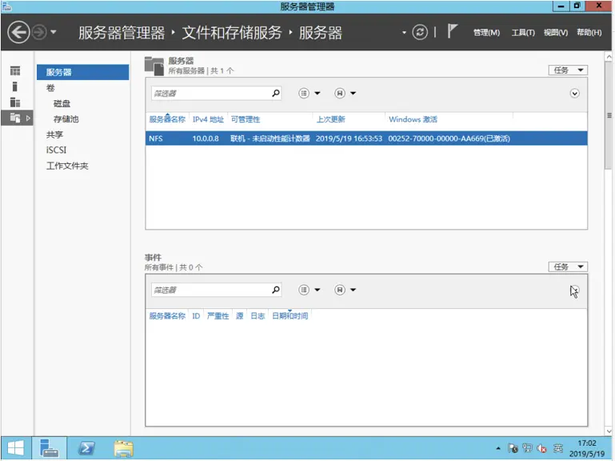Click the forward navigation arrow
This screenshot has width=615, height=461.
click(x=39, y=32)
